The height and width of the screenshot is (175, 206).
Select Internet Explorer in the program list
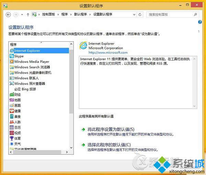(x=39, y=51)
